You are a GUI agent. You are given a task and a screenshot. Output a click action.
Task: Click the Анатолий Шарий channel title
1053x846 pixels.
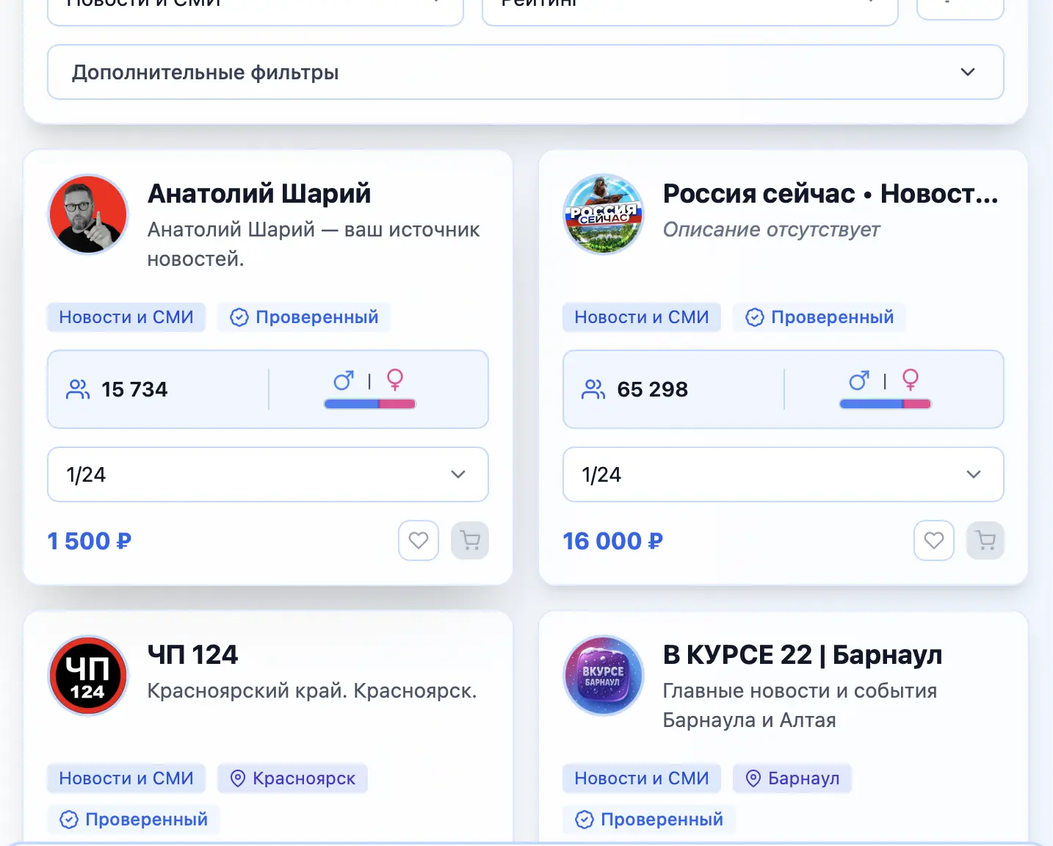(x=259, y=194)
